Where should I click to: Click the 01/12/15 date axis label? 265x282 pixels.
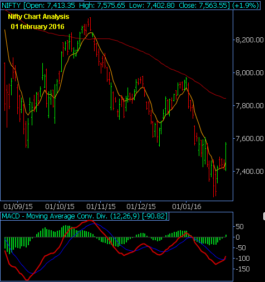pos(141,207)
